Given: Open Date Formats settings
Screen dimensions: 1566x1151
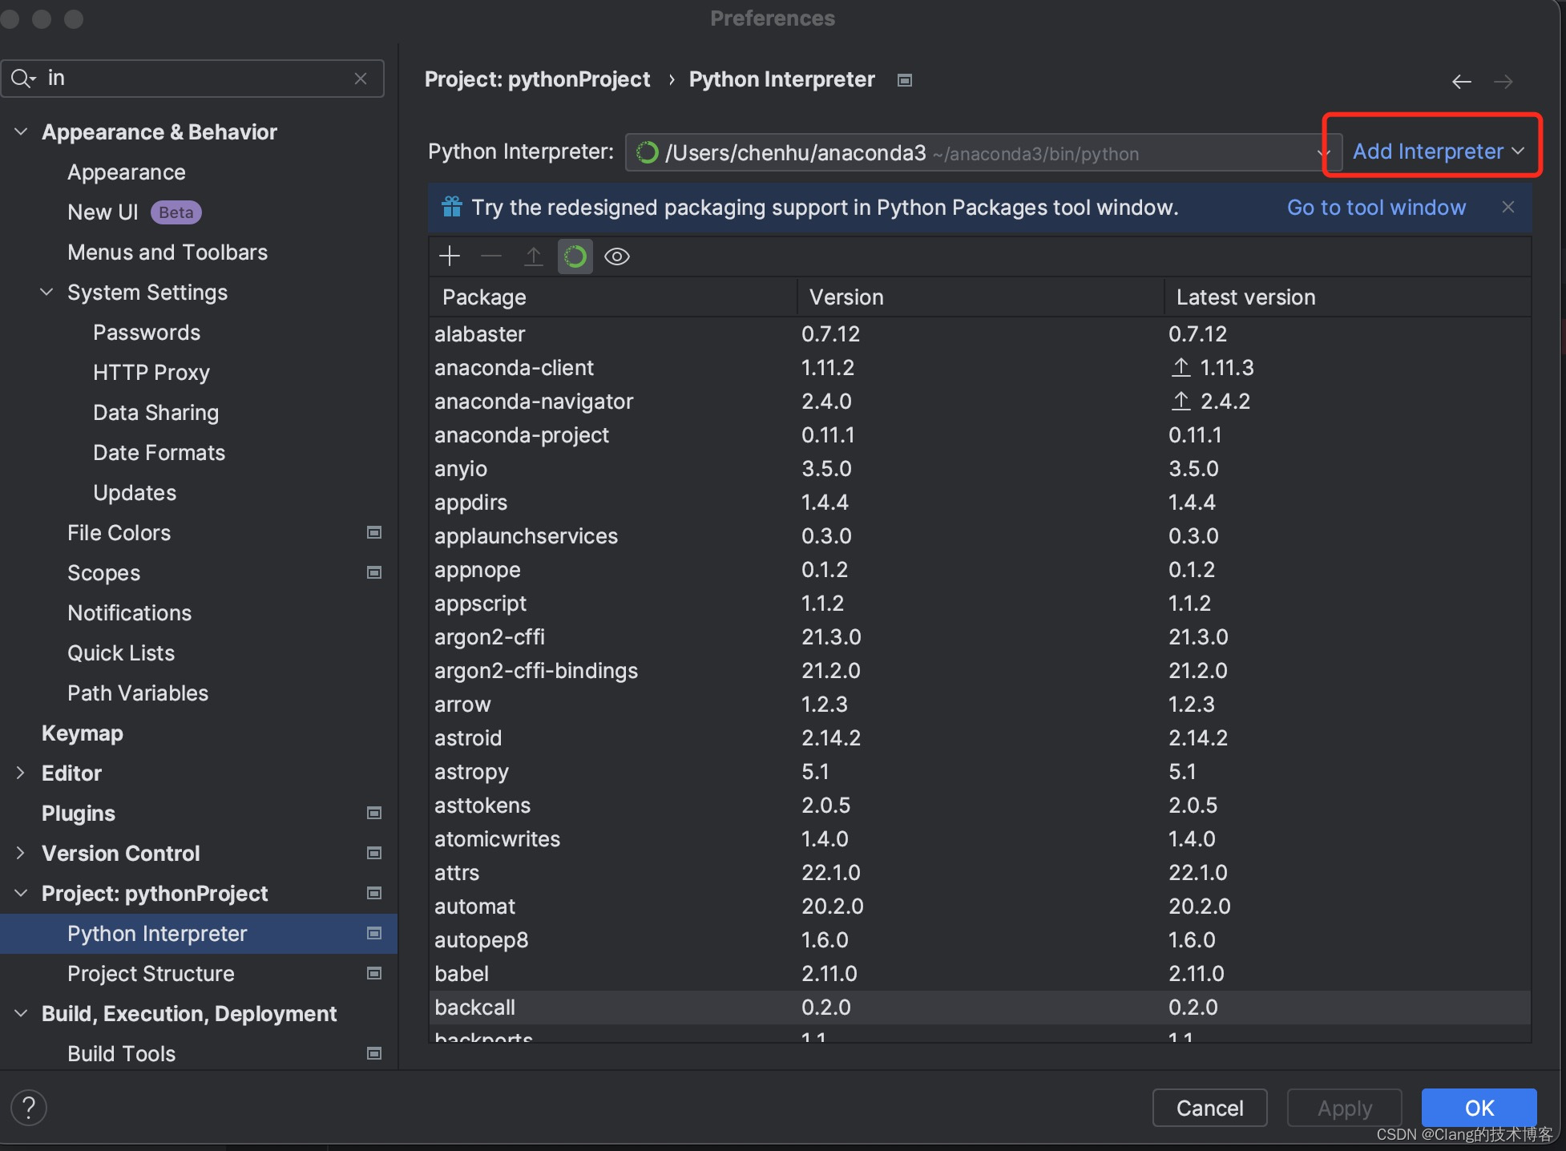Looking at the screenshot, I should point(159,453).
